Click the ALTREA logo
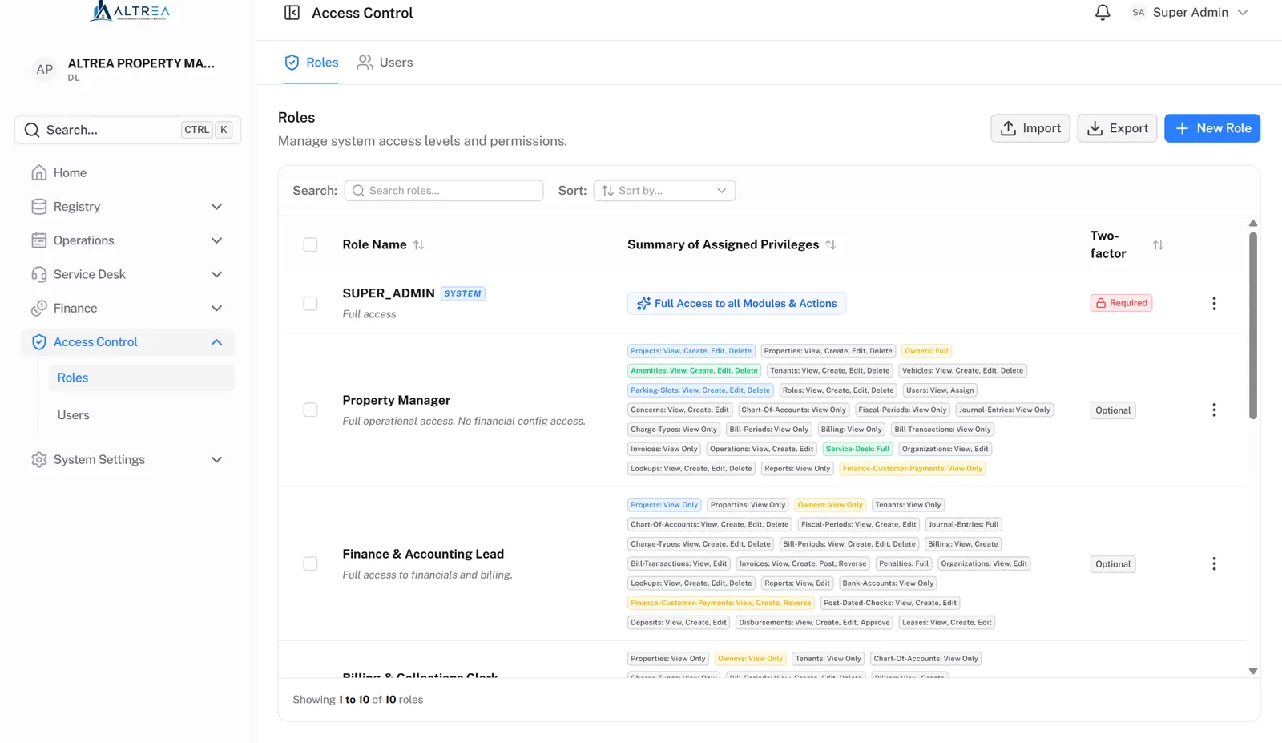Screen dimensions: 1282x743 (x=129, y=11)
